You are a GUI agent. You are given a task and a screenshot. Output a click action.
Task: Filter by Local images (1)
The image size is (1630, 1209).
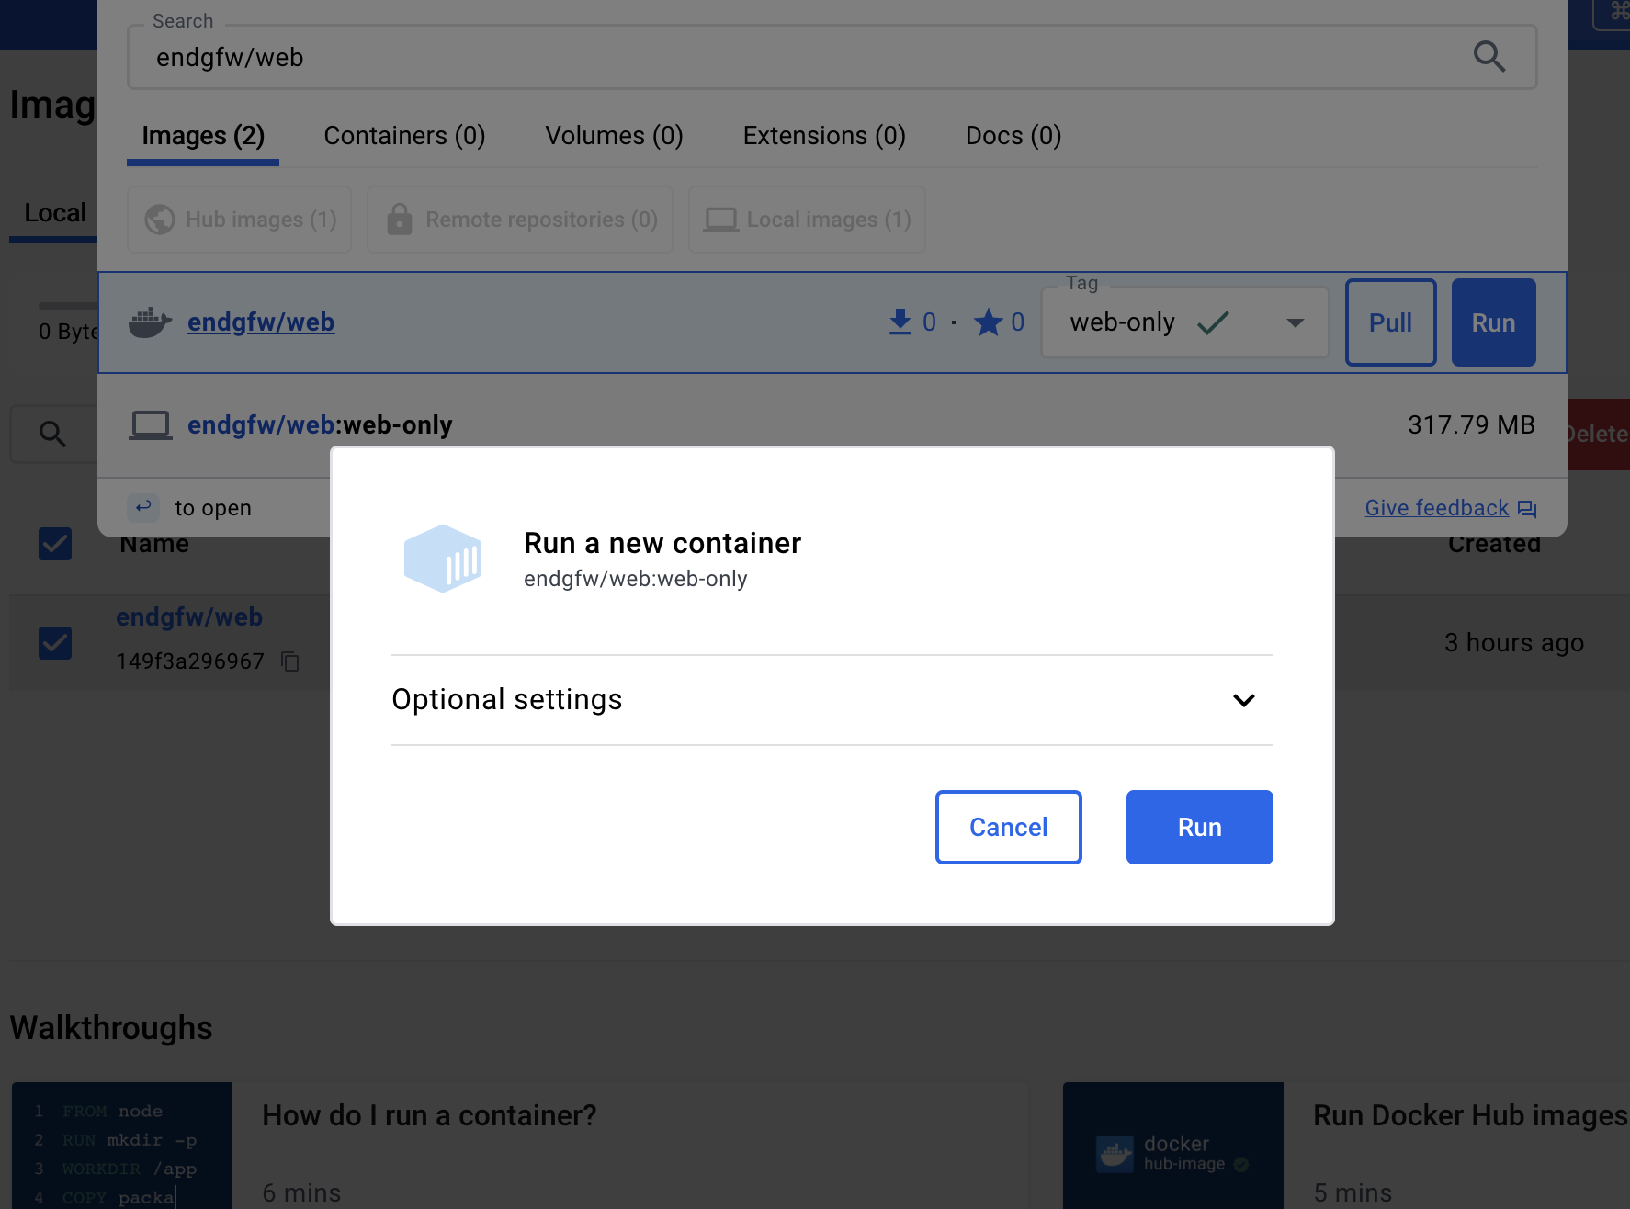point(807,220)
